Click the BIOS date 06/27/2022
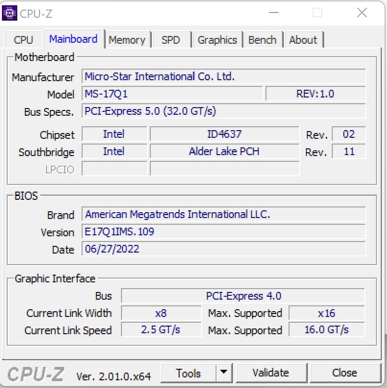 coord(224,249)
